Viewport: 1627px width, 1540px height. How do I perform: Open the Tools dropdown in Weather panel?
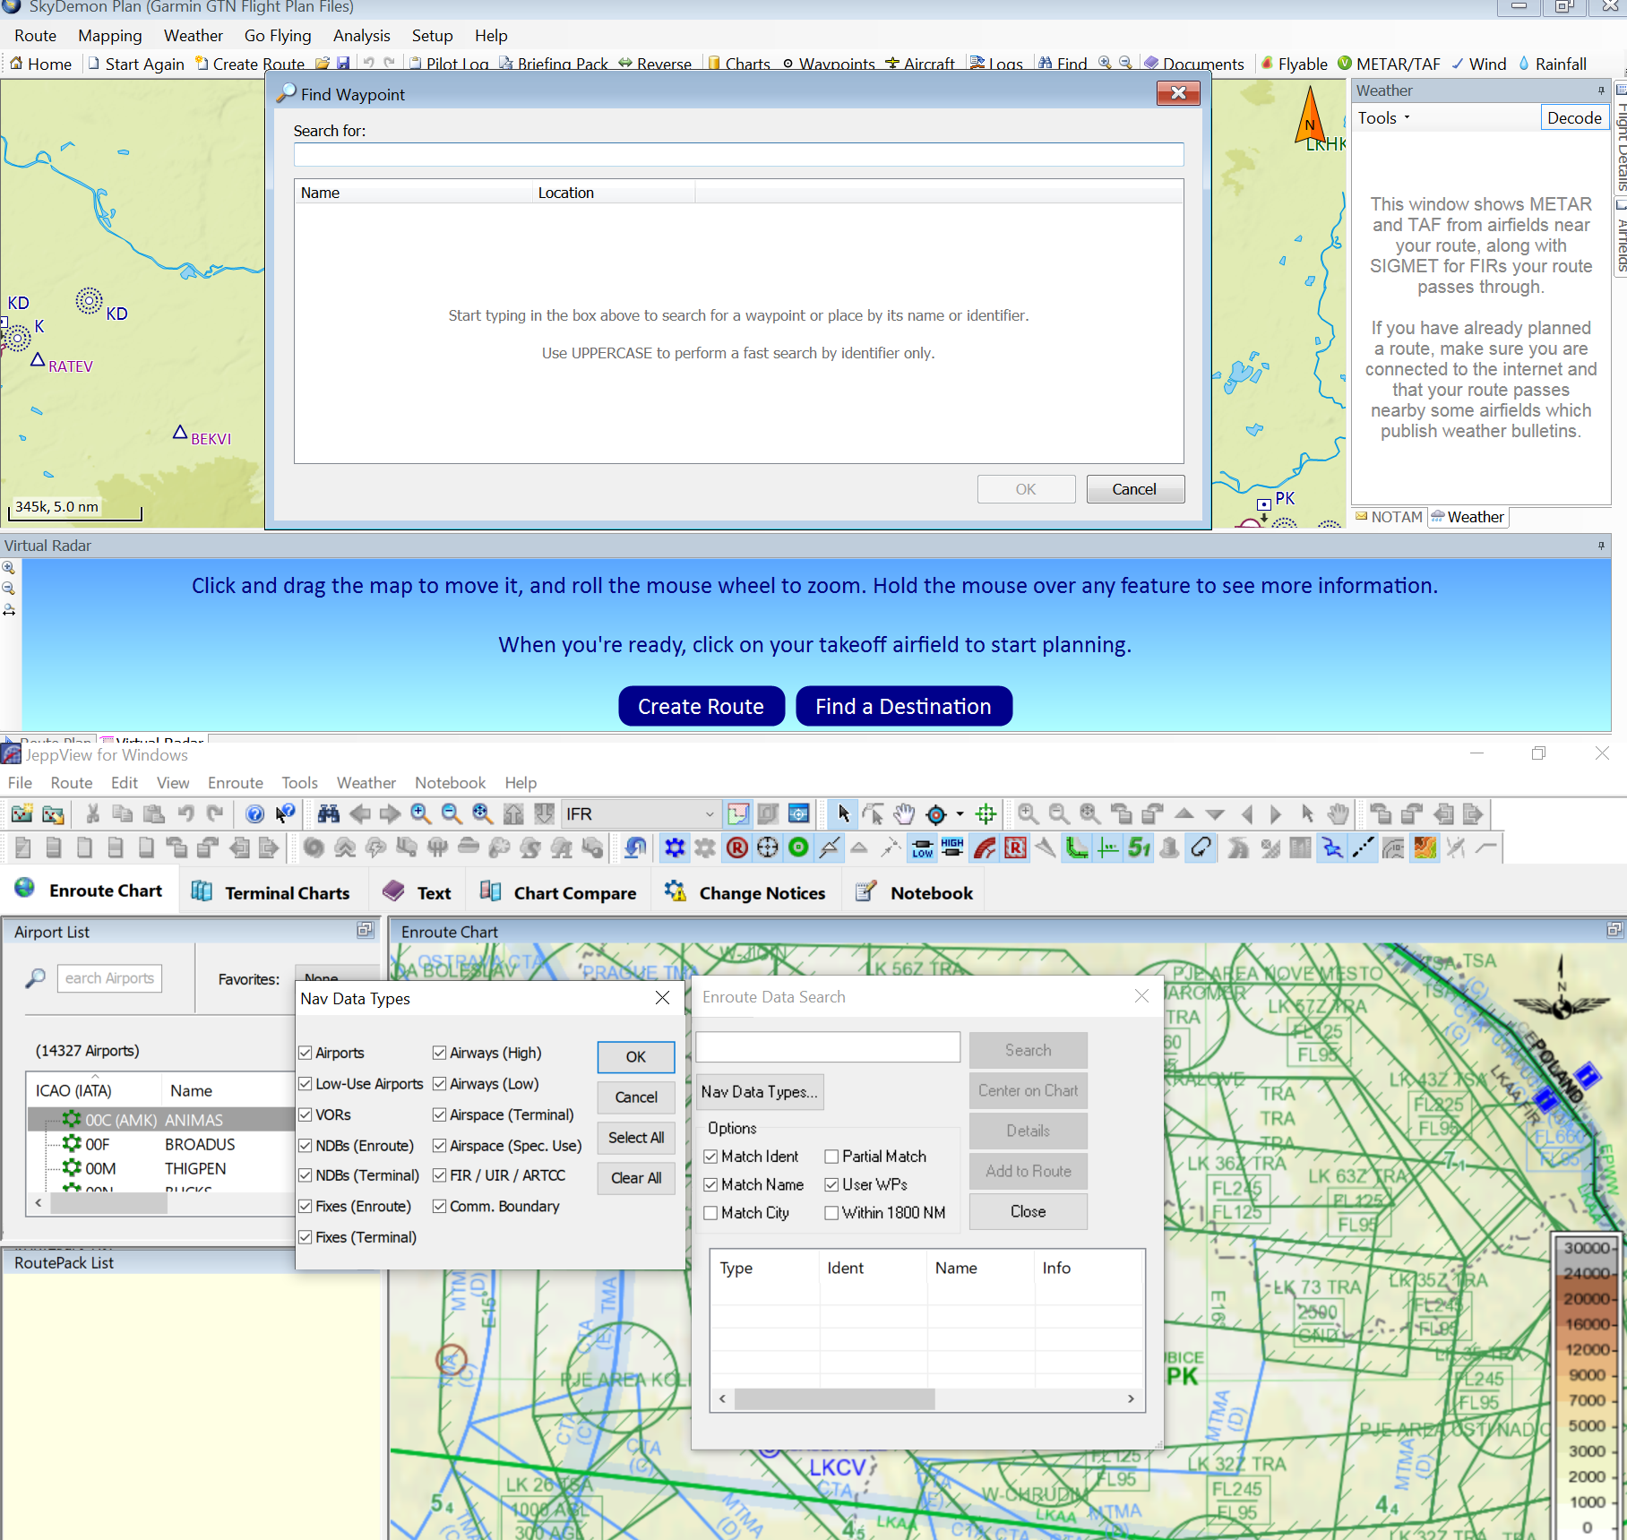[x=1384, y=117]
